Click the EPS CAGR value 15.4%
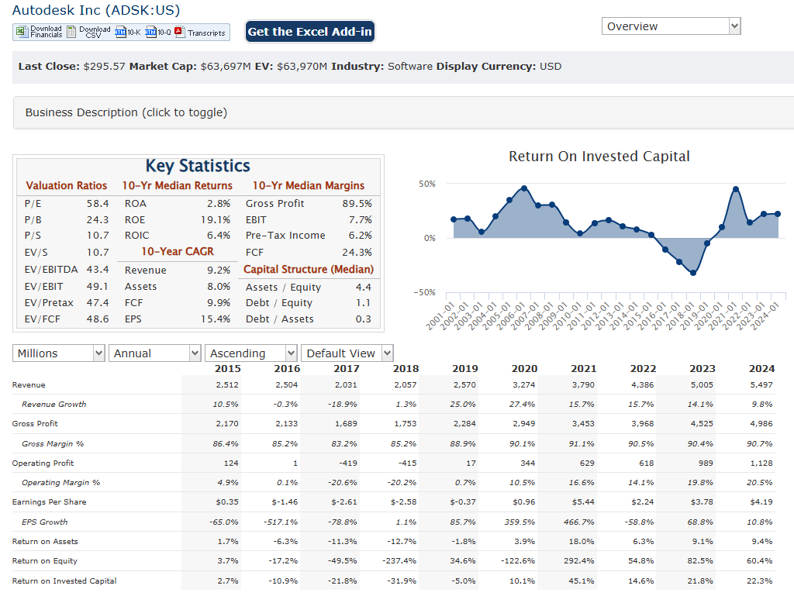794x603 pixels. click(216, 319)
